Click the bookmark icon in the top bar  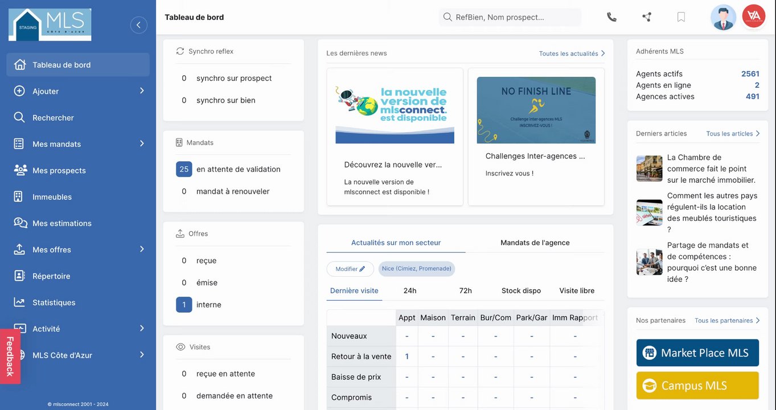point(681,17)
